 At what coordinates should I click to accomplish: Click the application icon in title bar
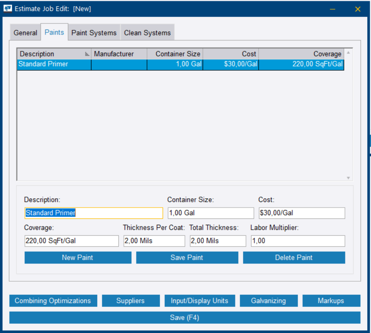click(8, 8)
